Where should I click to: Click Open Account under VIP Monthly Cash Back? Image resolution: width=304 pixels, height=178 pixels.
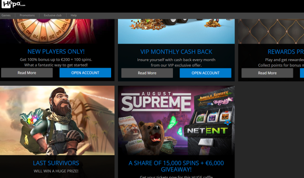(205, 73)
